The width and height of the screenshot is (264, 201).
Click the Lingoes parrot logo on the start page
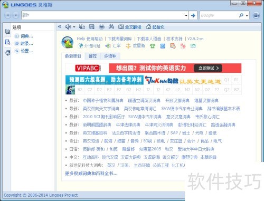coord(68,42)
